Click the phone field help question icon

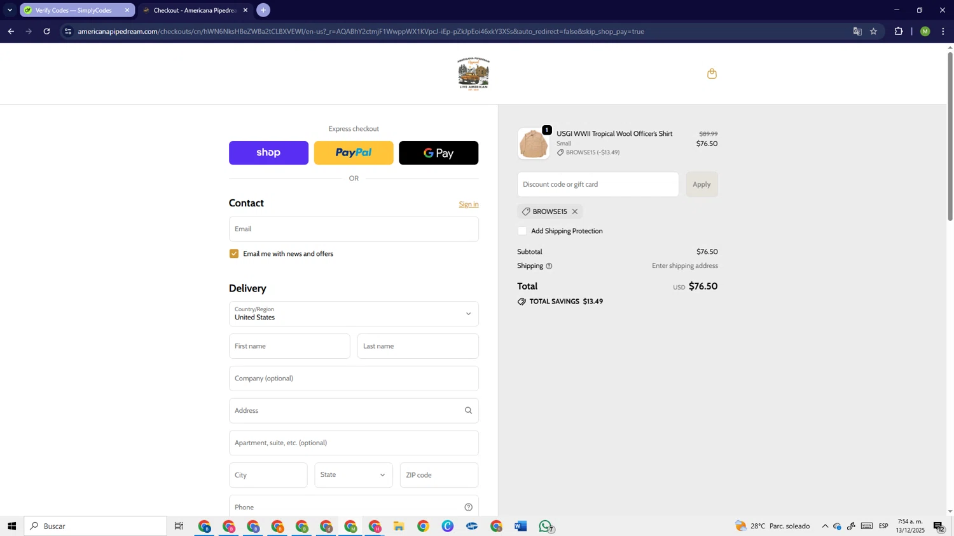pyautogui.click(x=468, y=507)
